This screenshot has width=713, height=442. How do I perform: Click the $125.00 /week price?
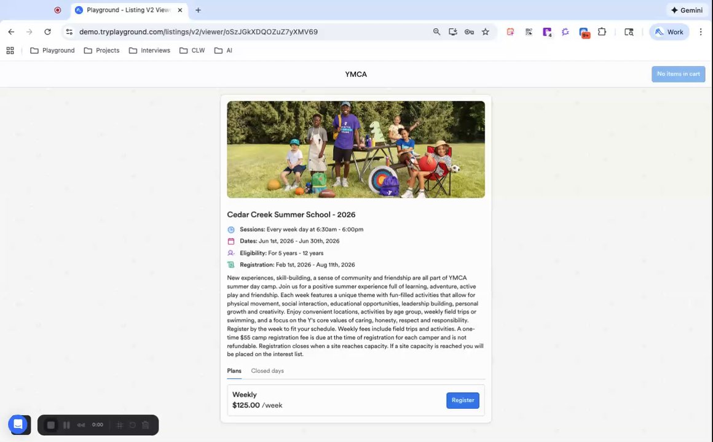[x=258, y=405]
